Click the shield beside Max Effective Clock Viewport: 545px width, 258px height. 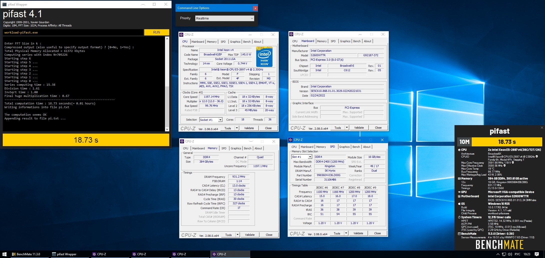504,166
